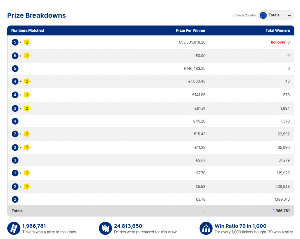This screenshot has height=239, width=300.
Task: Click the star 2 in the 5+2 row
Action: (27, 42)
